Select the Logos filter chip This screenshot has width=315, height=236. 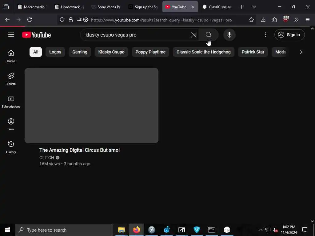[x=55, y=52]
